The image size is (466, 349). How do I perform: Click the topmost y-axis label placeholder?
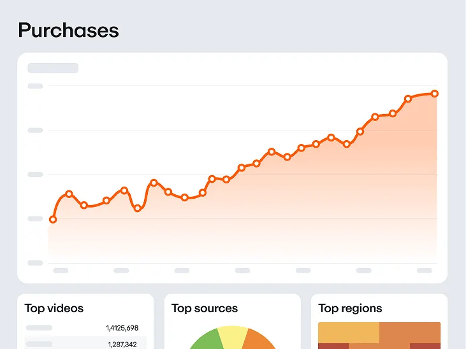pyautogui.click(x=35, y=86)
